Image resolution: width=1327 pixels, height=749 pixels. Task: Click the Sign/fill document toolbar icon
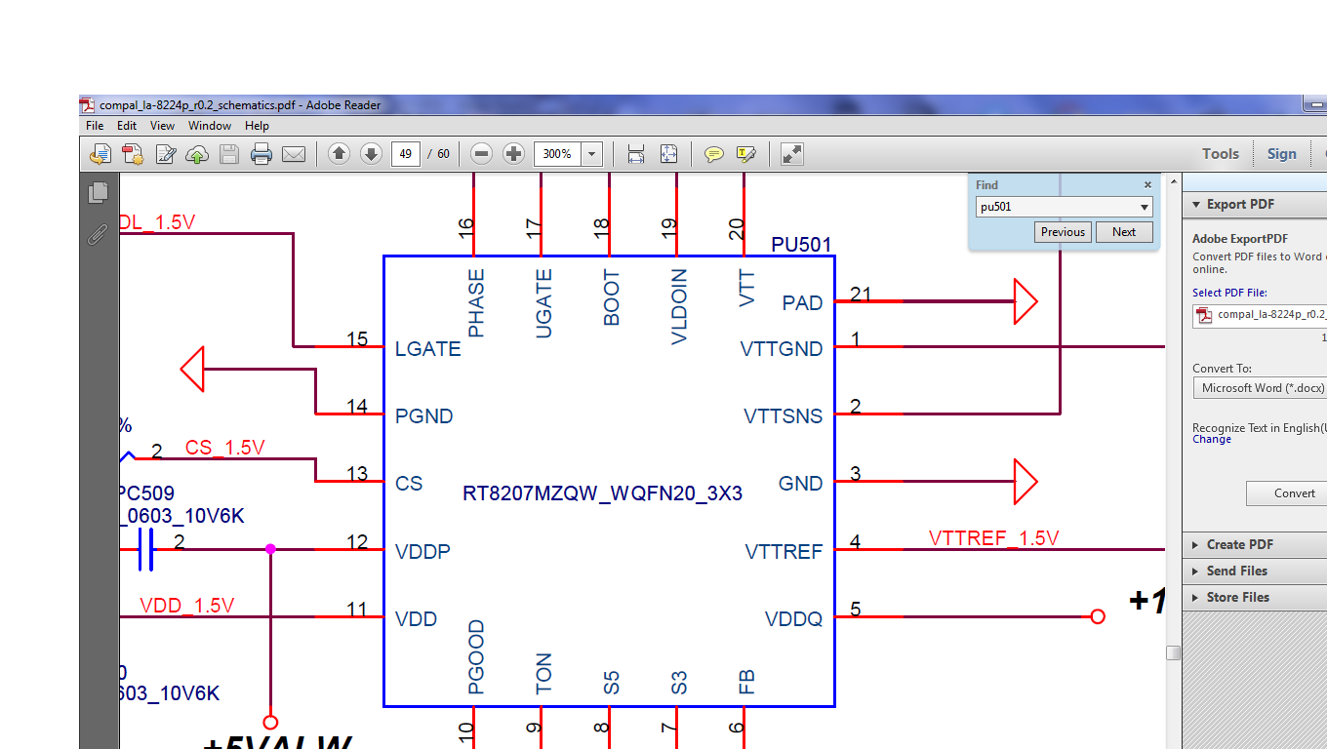click(x=166, y=154)
